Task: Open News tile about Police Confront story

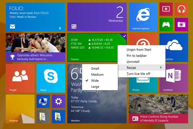Action: click(x=158, y=109)
